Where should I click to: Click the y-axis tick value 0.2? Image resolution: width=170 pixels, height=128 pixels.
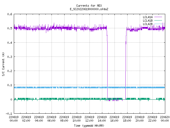(10, 71)
